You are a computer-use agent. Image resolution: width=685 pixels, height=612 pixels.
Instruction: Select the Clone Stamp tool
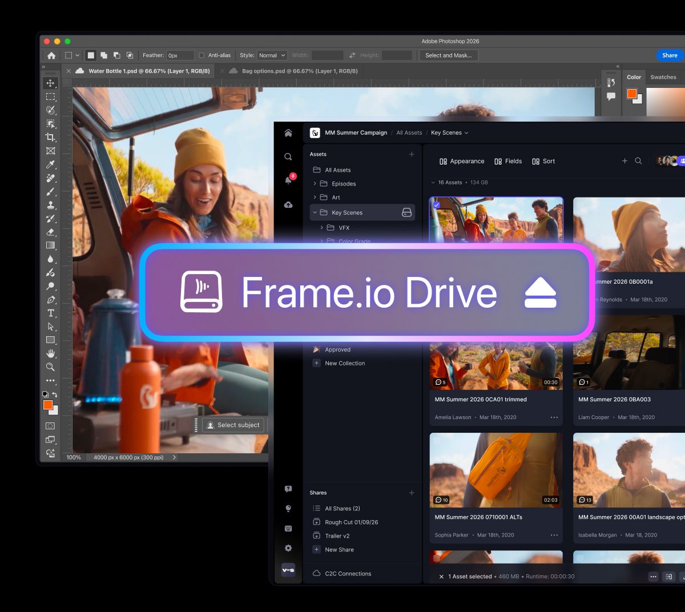50,204
